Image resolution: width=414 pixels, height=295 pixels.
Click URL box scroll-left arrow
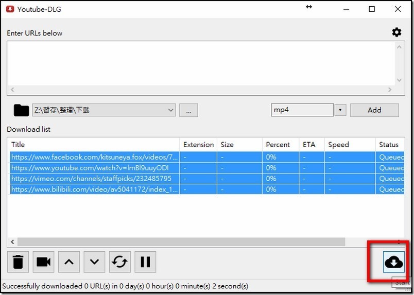12,90
